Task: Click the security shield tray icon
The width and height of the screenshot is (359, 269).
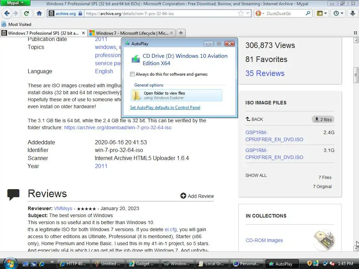Action: 309,263
